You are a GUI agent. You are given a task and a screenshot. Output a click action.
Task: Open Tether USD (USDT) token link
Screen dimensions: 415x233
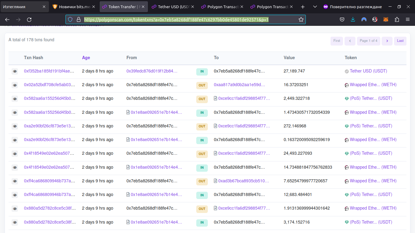[x=369, y=71]
